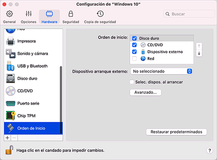Image resolution: width=217 pixels, height=160 pixels.
Task: Close the Configuración window with red button
Action: (x=4, y=4)
